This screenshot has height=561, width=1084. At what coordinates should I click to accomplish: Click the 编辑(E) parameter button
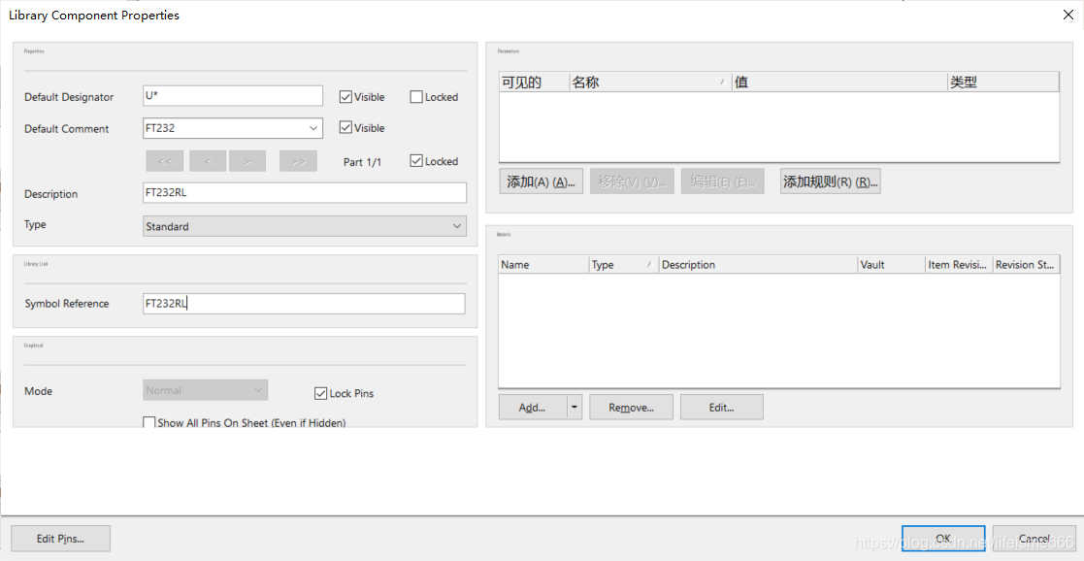pyautogui.click(x=722, y=181)
